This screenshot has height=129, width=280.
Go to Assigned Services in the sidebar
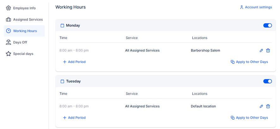pos(27,20)
